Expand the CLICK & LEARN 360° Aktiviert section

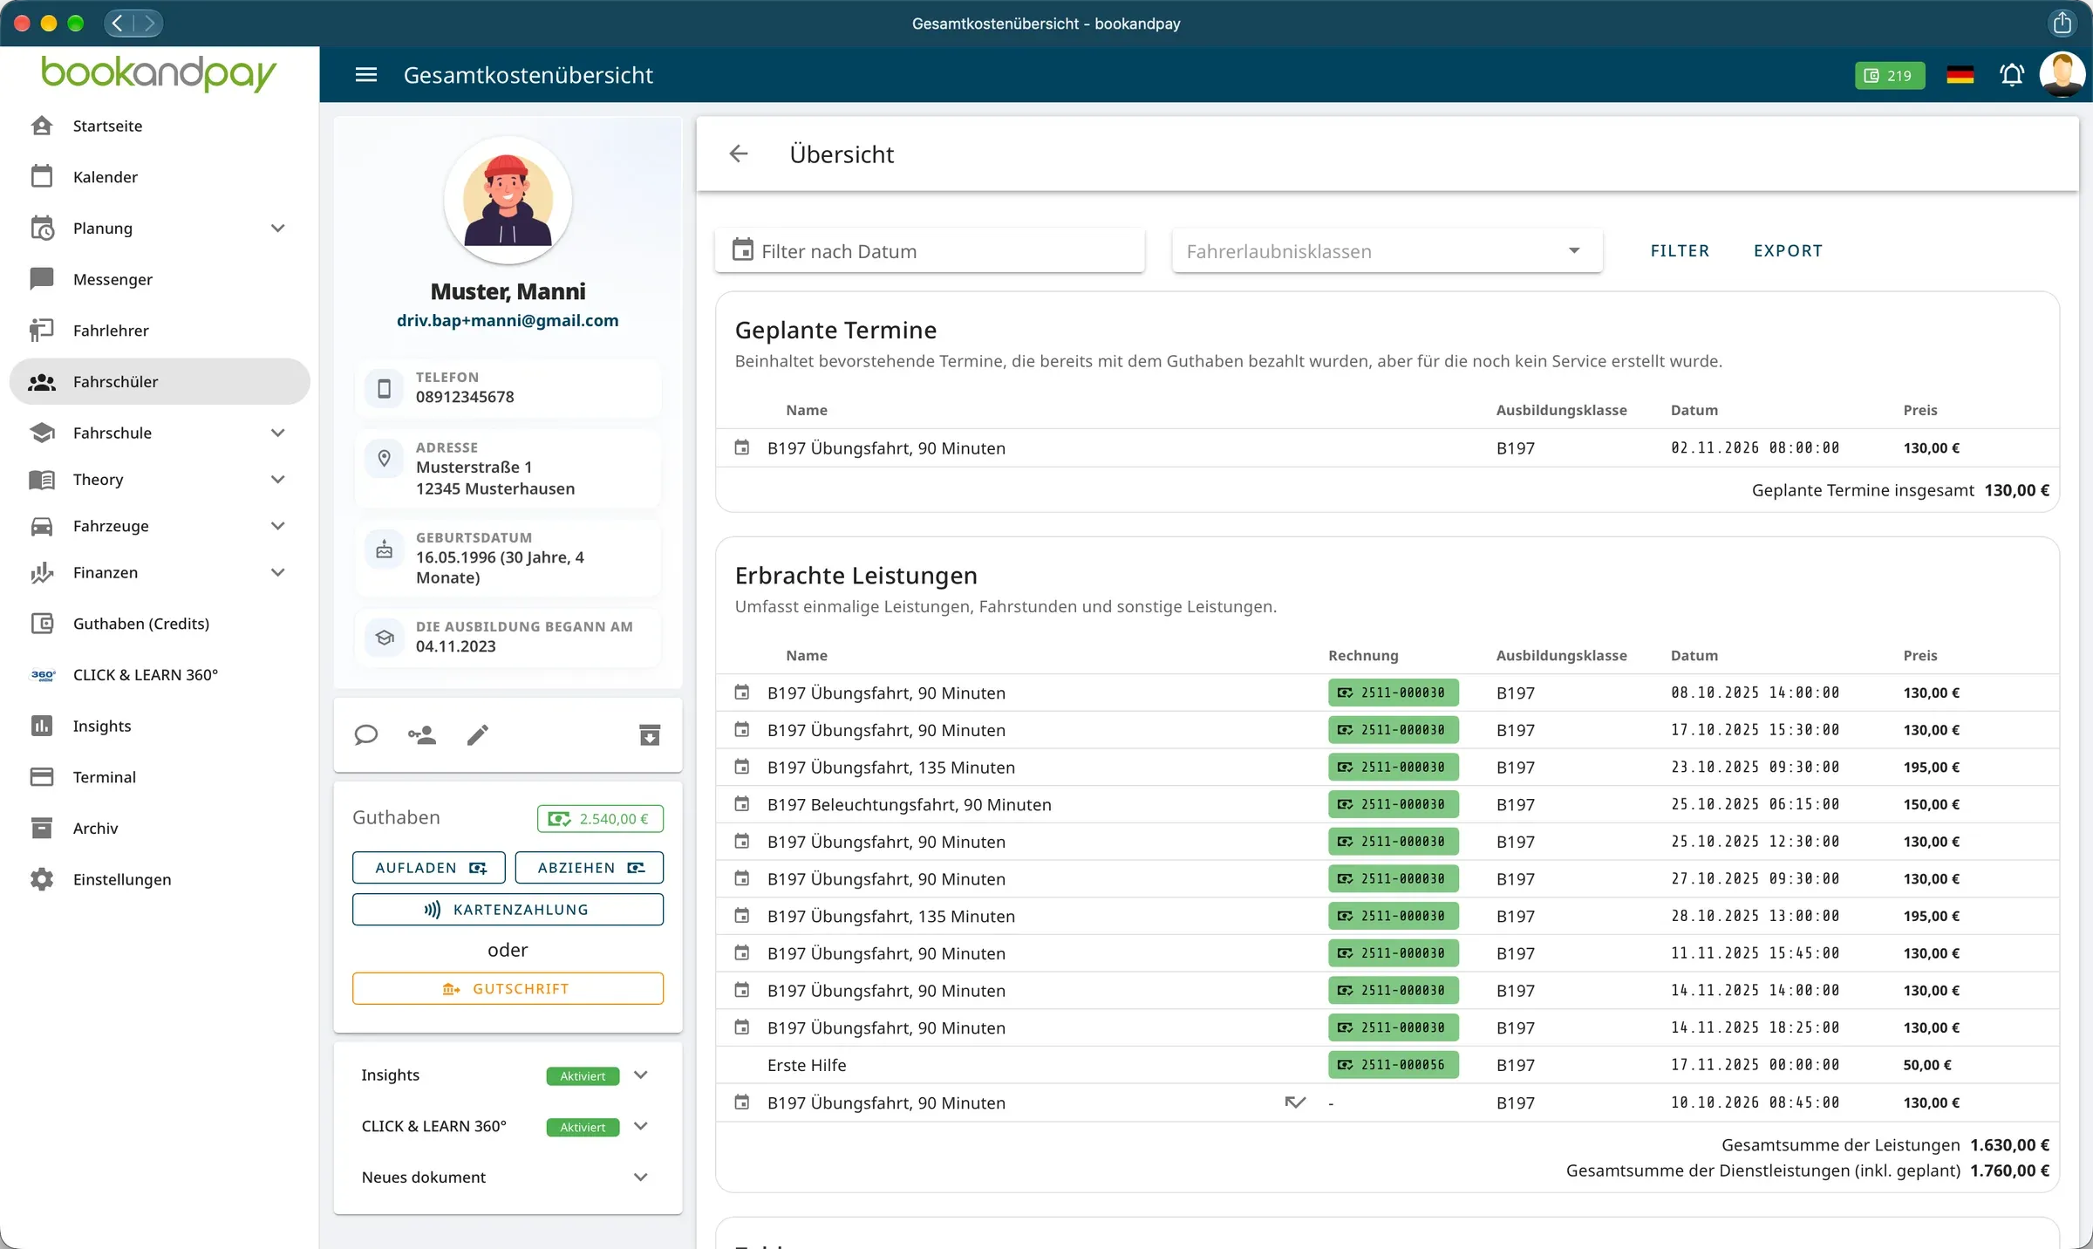[x=641, y=1126]
